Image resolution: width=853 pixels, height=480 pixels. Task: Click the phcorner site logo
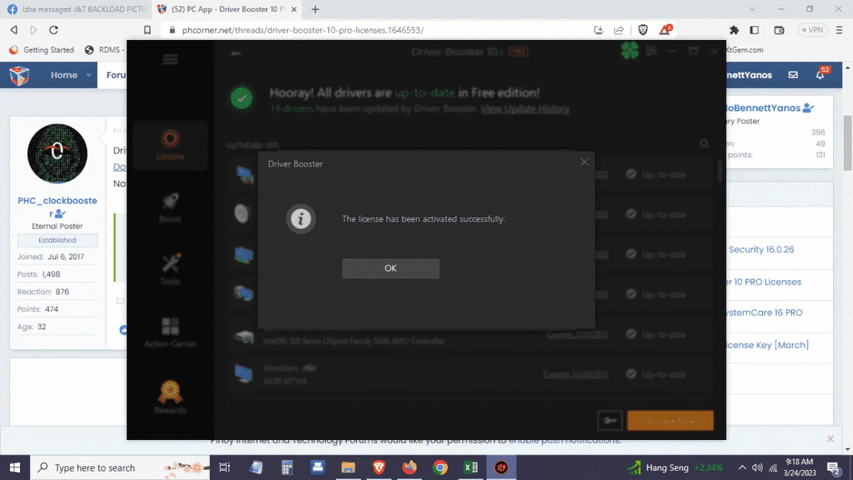pos(20,75)
